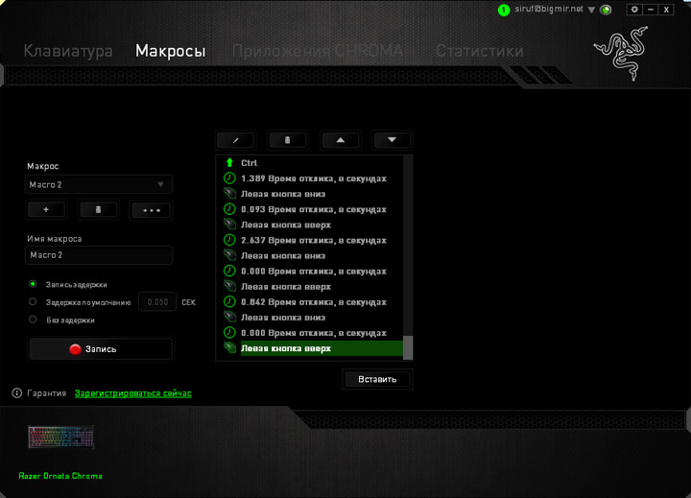Select first 0.000 delay entry after 2.637
691x498 pixels.
coord(309,271)
